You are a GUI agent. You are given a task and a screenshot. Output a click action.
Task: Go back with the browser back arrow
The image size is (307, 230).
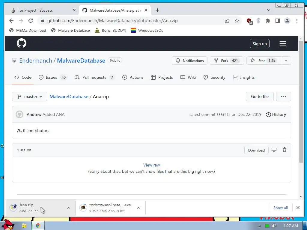point(11,21)
